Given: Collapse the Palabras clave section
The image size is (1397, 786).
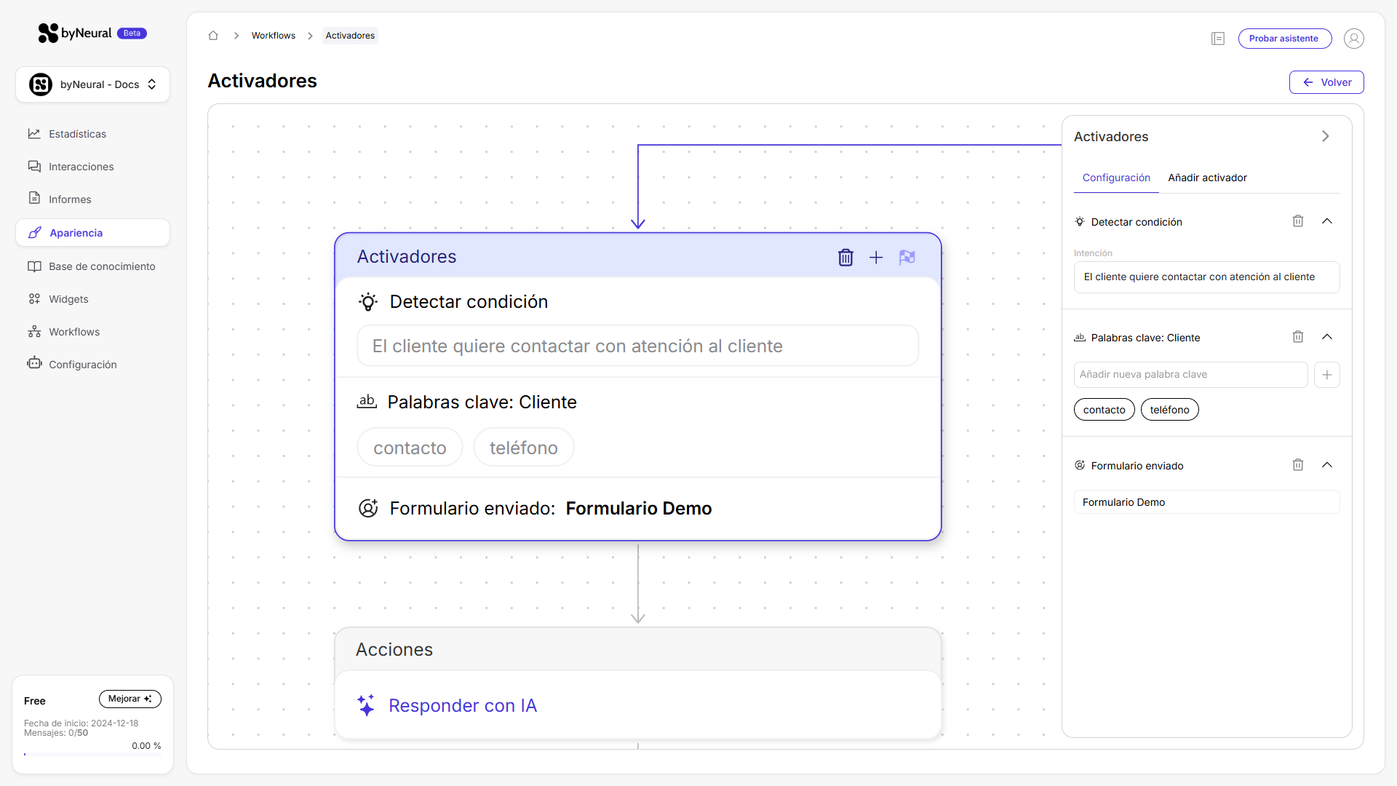Looking at the screenshot, I should point(1326,337).
